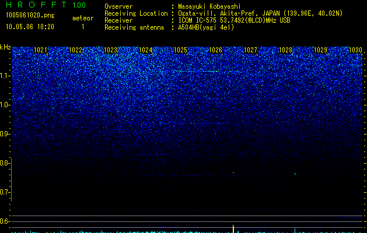Image resolution: width=367 pixels, height=233 pixels.
Task: Click the meteor count value 1
Action: (x=83, y=27)
